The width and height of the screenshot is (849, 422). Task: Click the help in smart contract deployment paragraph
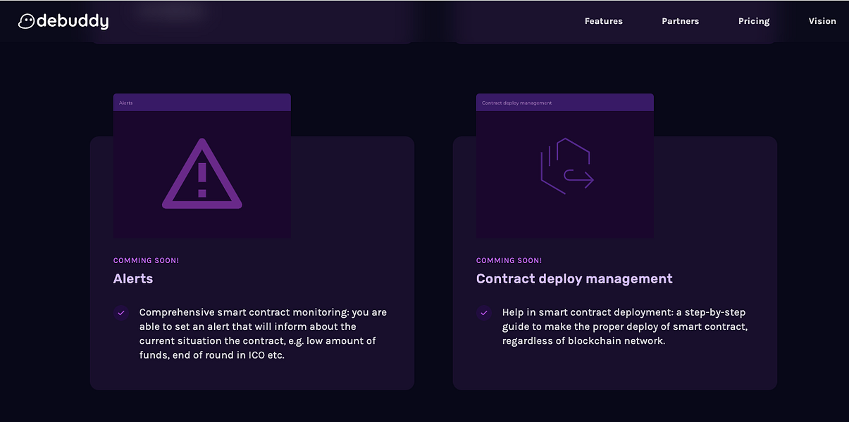point(625,326)
